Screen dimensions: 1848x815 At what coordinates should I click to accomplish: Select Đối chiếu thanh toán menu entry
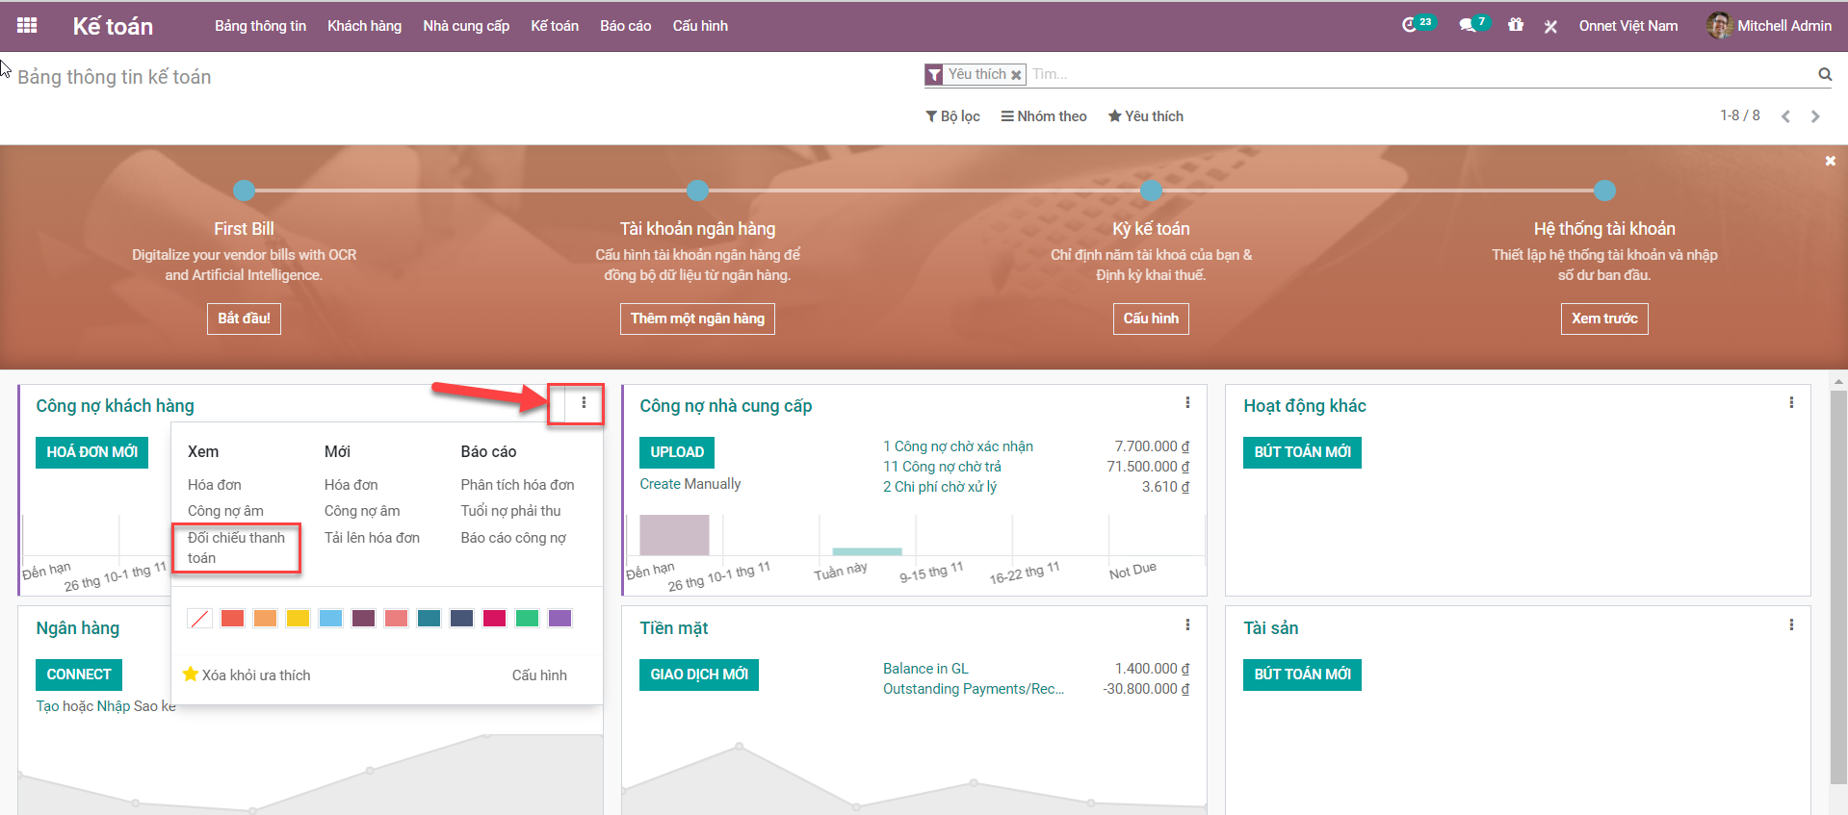[x=236, y=548]
